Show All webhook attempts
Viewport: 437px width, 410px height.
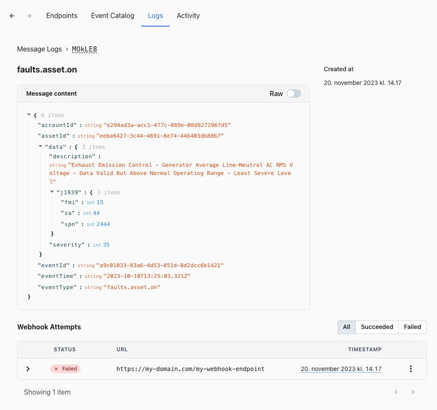tap(347, 327)
